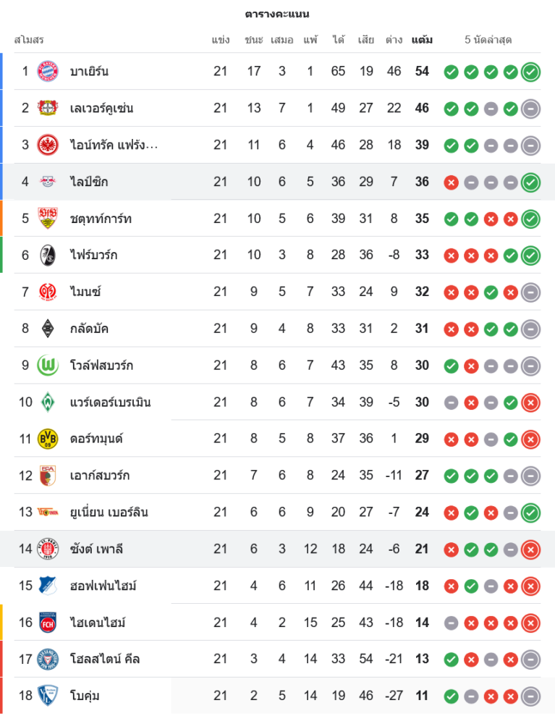Click the St. Pauli club logo
This screenshot has width=555, height=724.
click(x=47, y=549)
